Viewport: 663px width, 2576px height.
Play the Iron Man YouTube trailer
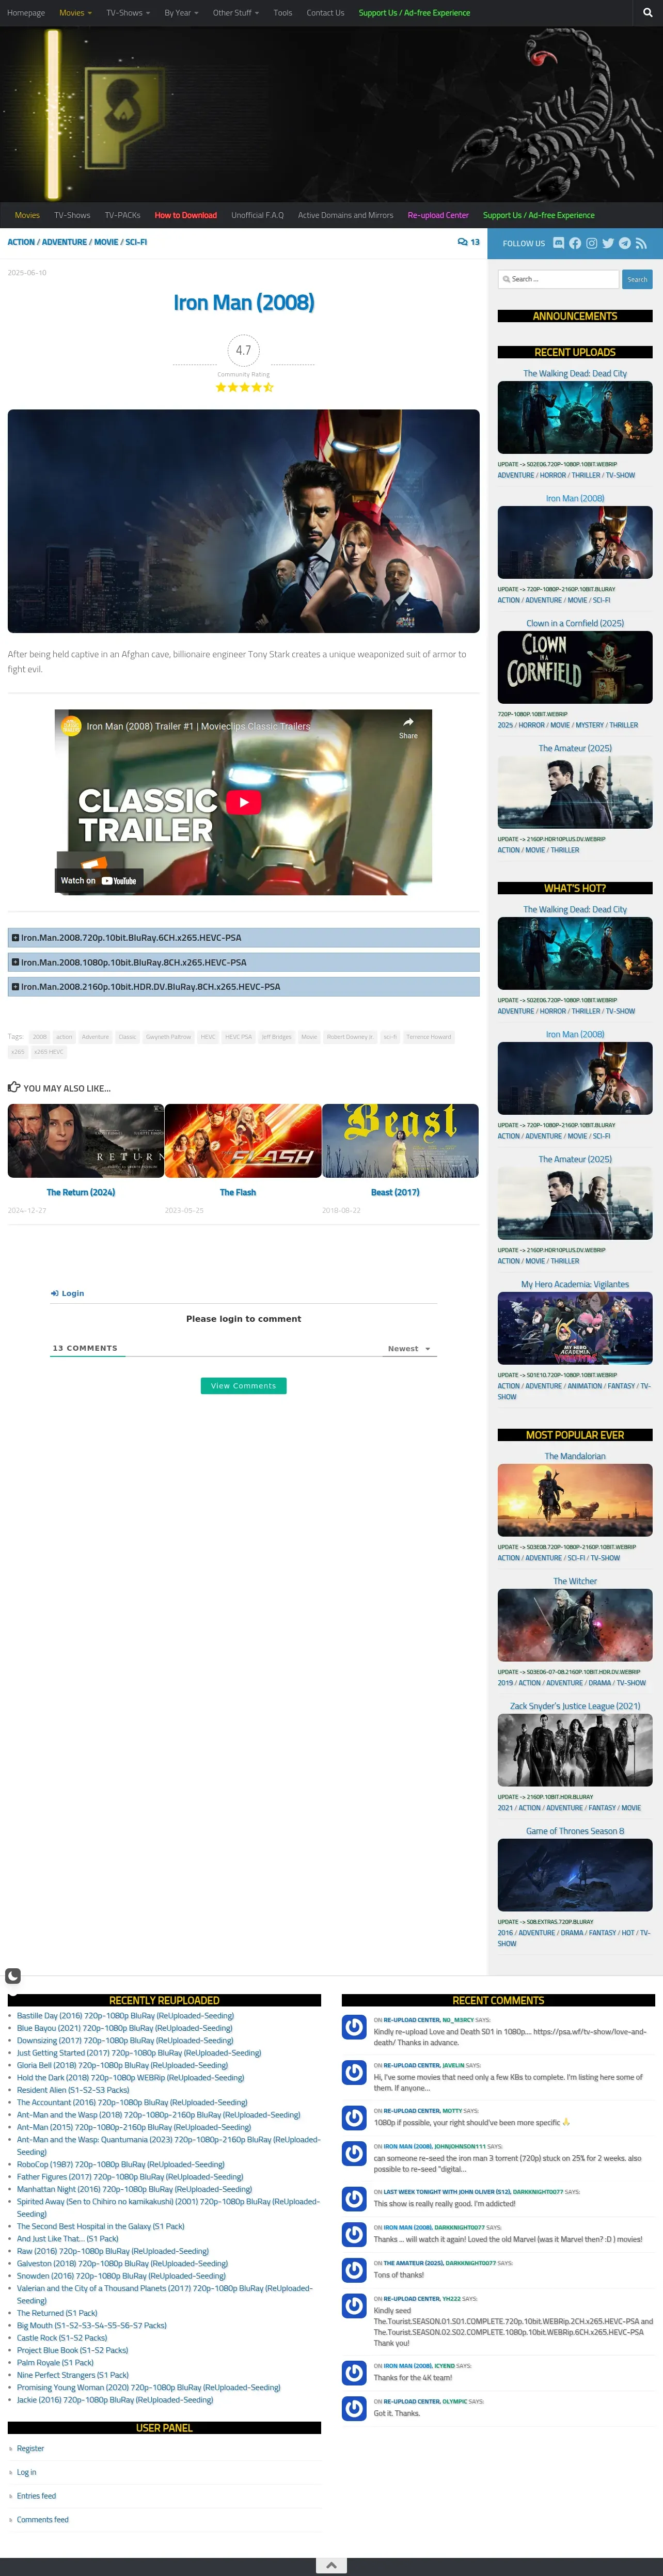(x=243, y=802)
